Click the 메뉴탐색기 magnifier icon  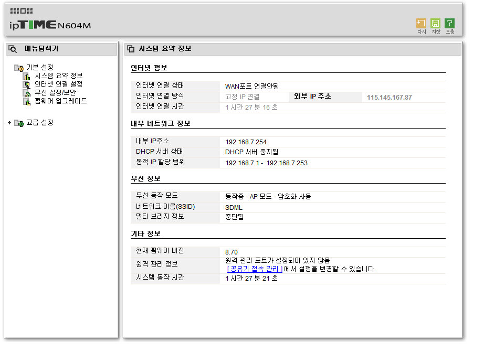point(13,49)
